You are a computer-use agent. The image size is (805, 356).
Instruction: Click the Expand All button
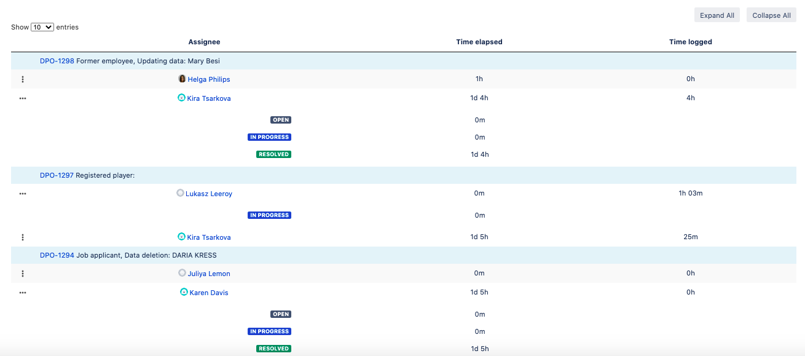click(717, 15)
